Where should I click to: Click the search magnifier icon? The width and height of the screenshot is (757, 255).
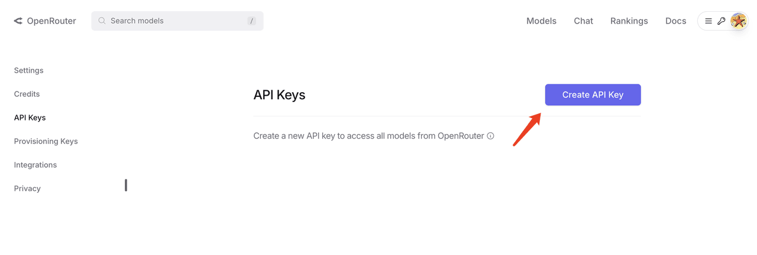(x=102, y=21)
